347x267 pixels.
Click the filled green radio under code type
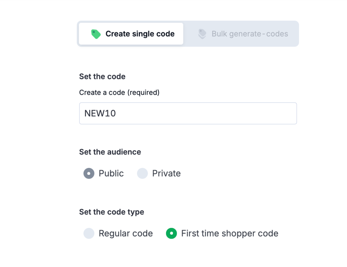pos(171,233)
